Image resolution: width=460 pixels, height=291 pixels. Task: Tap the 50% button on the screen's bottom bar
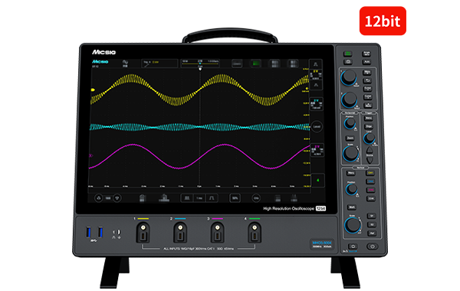[235, 198]
